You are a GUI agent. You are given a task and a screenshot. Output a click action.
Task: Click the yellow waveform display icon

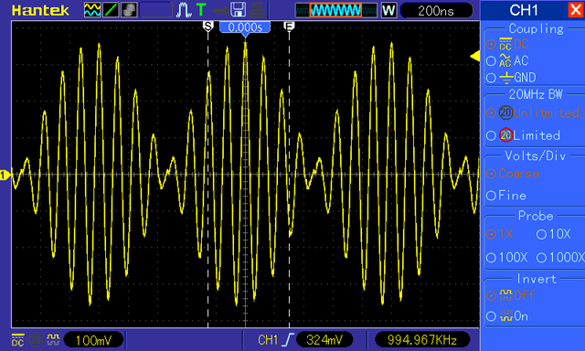(92, 10)
